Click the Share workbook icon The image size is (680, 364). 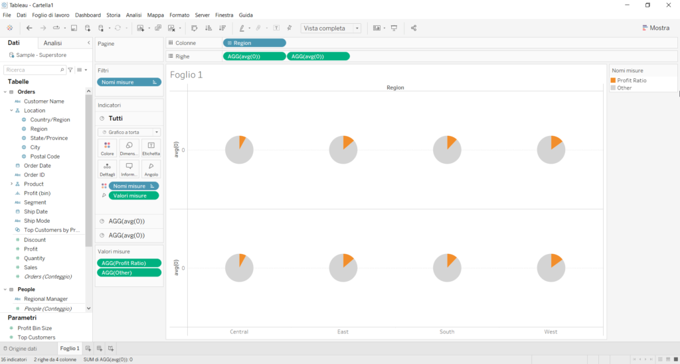pyautogui.click(x=414, y=28)
